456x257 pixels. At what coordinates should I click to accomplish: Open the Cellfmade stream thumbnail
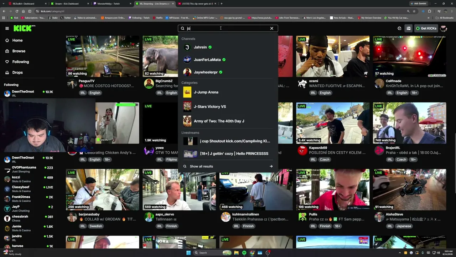[409, 56]
